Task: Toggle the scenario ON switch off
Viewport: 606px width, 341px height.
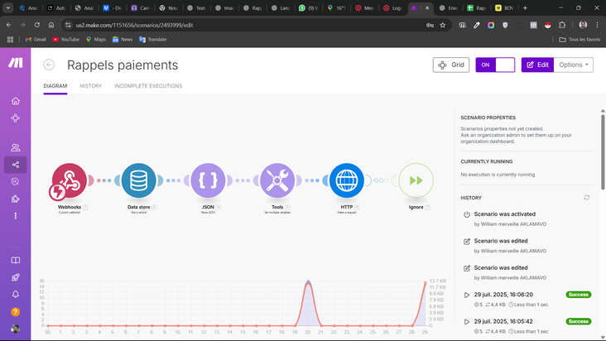Action: (494, 65)
